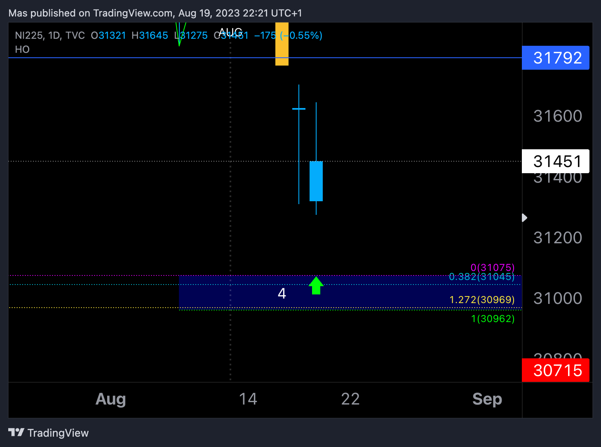The height and width of the screenshot is (447, 601).
Task: Click the blue 31792 price label
Action: (555, 58)
